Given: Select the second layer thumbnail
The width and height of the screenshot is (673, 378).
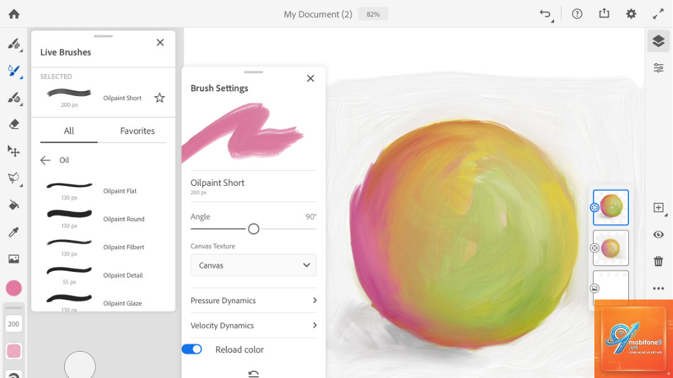Looking at the screenshot, I should pos(611,248).
